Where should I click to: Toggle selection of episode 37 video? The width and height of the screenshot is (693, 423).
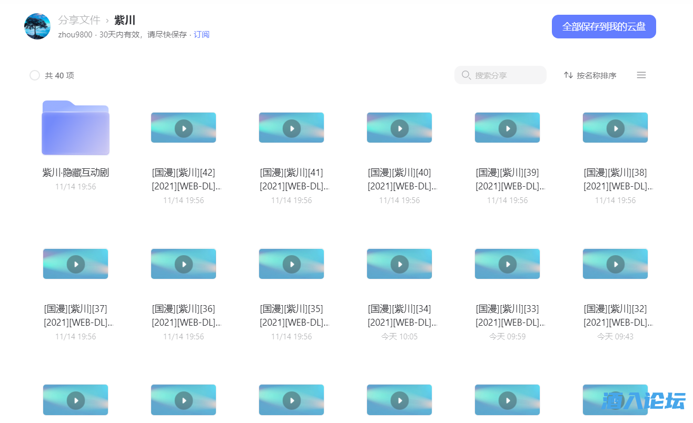click(x=75, y=264)
